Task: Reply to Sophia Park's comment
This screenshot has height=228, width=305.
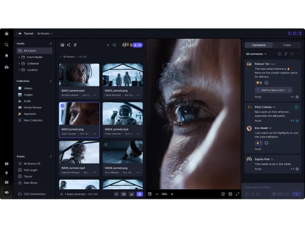Action: coord(258,169)
